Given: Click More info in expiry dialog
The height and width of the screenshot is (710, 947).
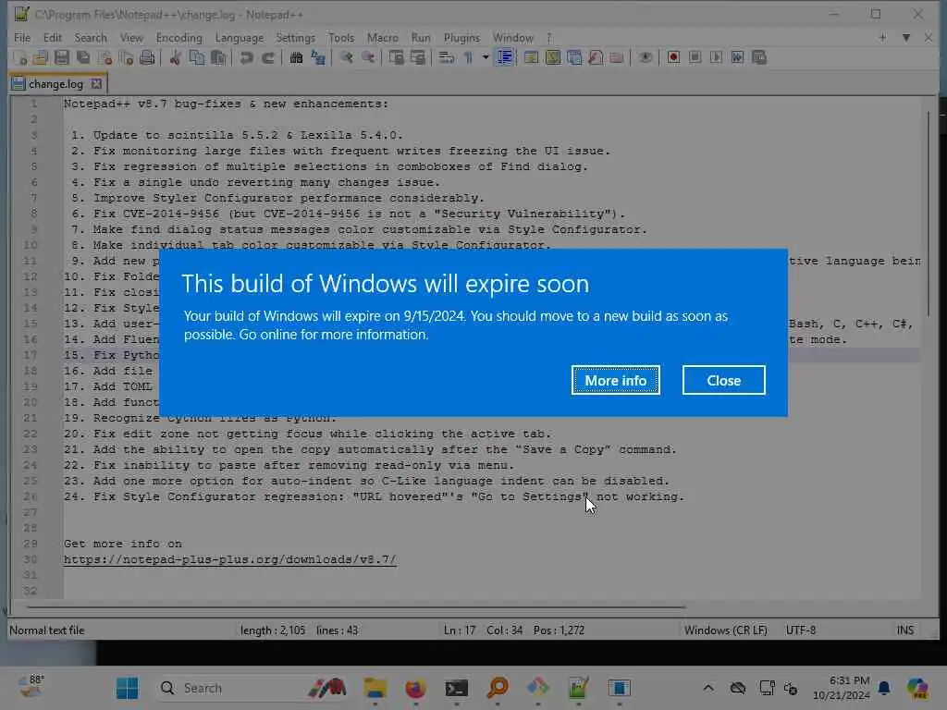Looking at the screenshot, I should pos(615,380).
